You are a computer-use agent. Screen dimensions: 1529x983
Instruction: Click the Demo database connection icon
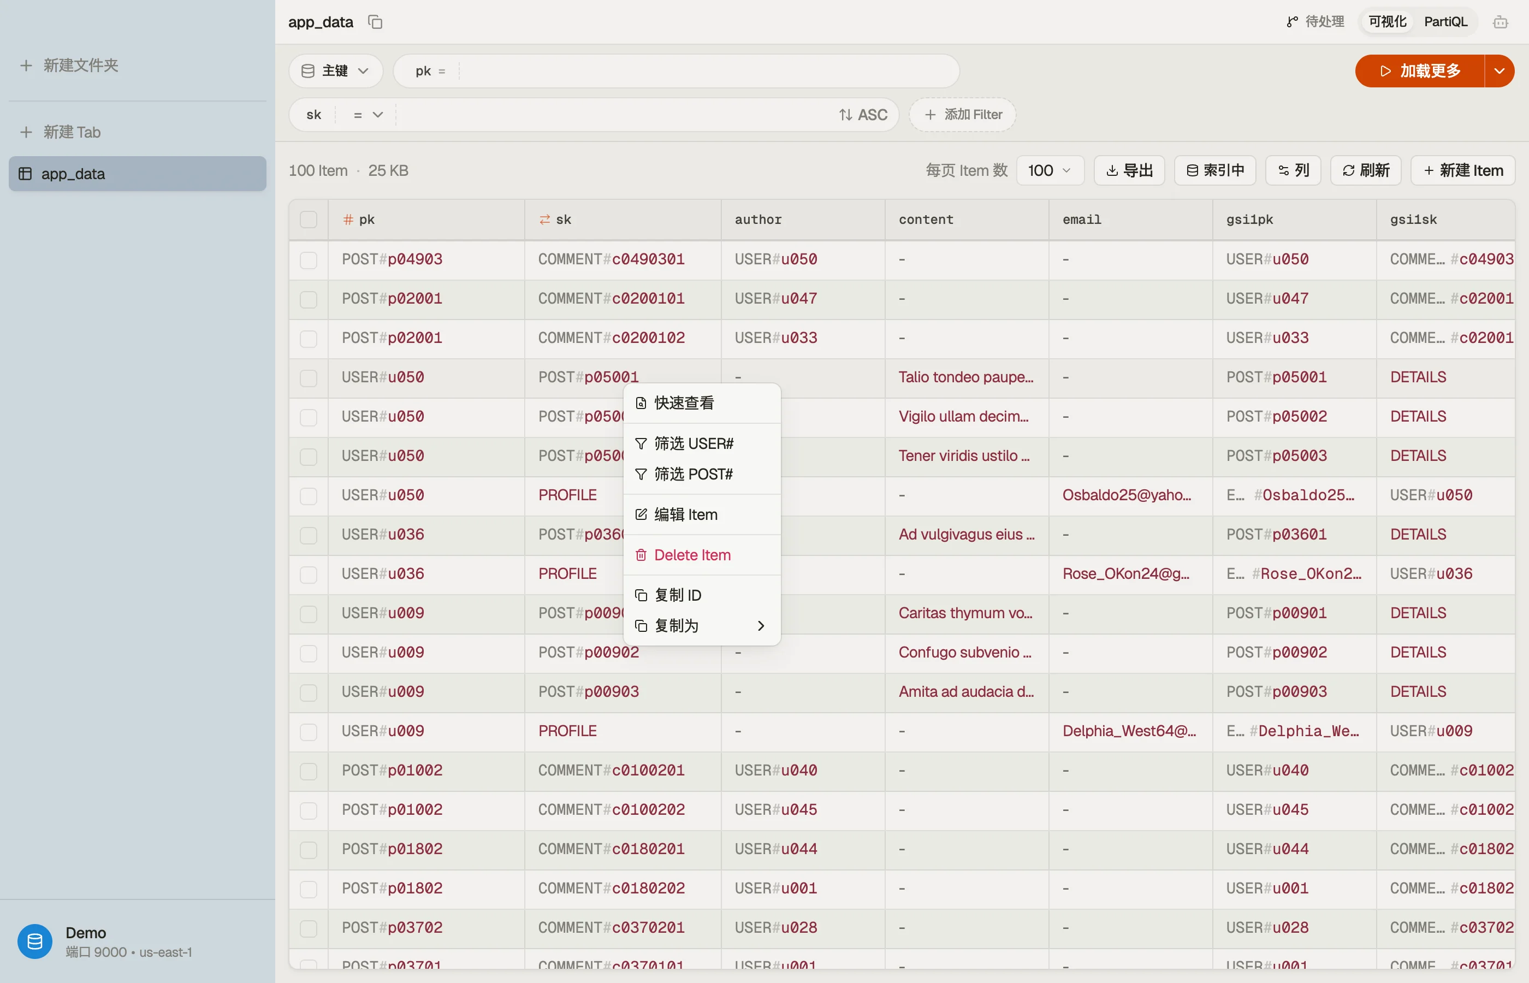pos(35,941)
